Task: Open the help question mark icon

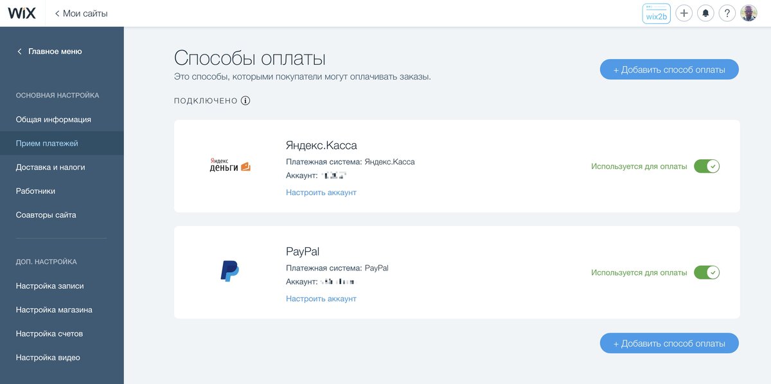Action: [x=727, y=13]
